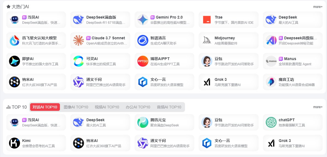This screenshot has width=327, height=157.
Task: Open the Manus logo icon
Action: pos(271,61)
